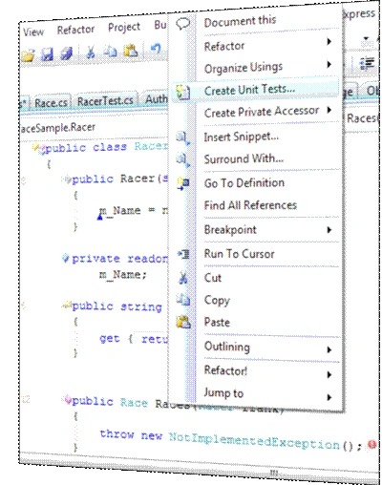Open the Organize Usings submenu
The width and height of the screenshot is (382, 485).
click(244, 68)
